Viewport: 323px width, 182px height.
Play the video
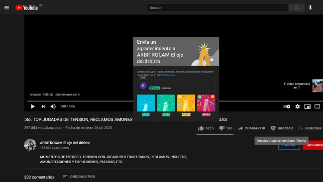point(32,106)
